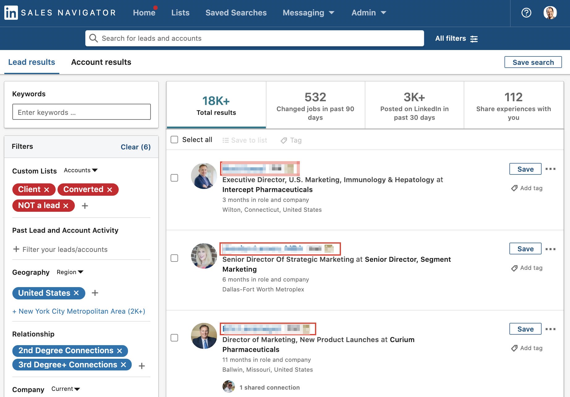The height and width of the screenshot is (397, 570).
Task: Select the Intercept Pharmaceuticals lead checkbox
Action: pyautogui.click(x=174, y=178)
